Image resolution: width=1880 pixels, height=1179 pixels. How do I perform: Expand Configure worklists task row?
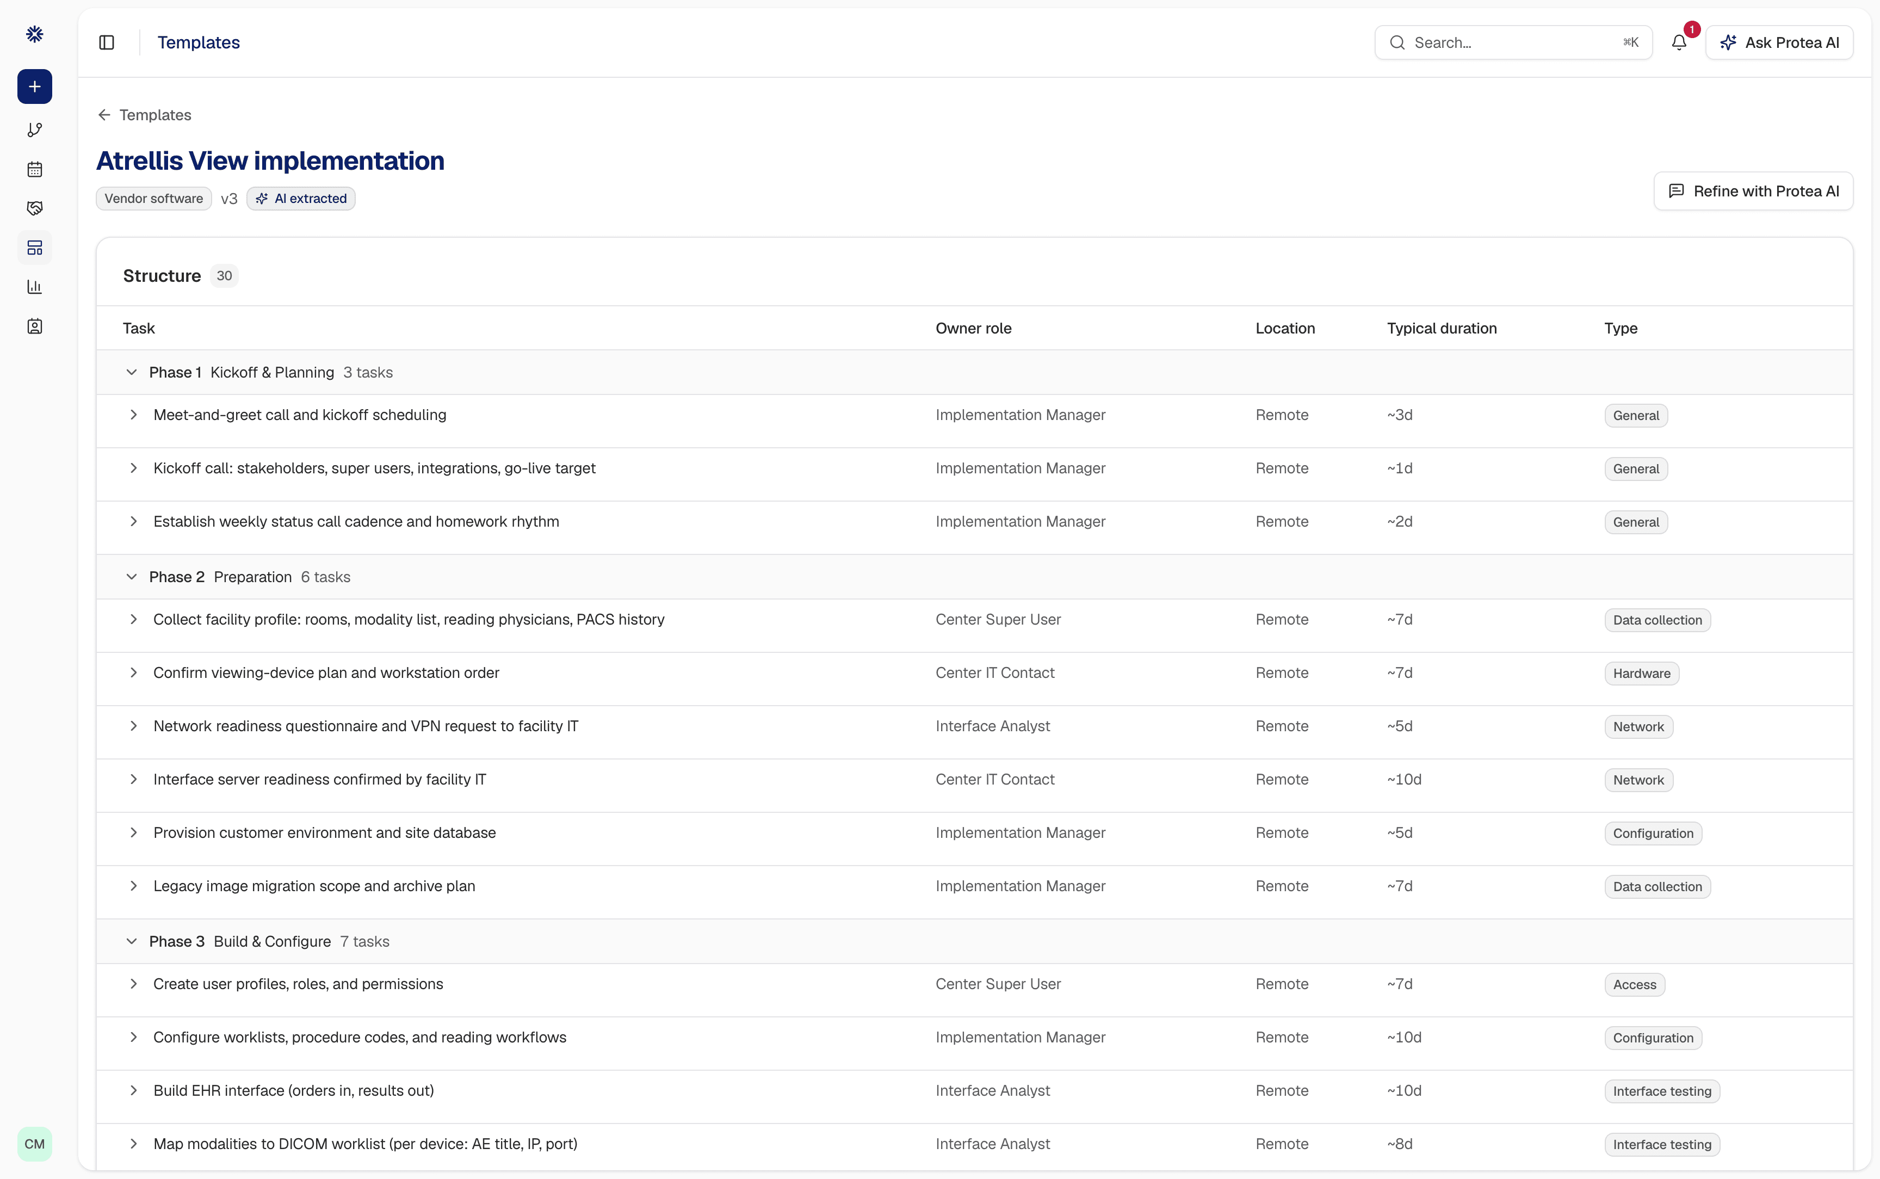coord(133,1037)
